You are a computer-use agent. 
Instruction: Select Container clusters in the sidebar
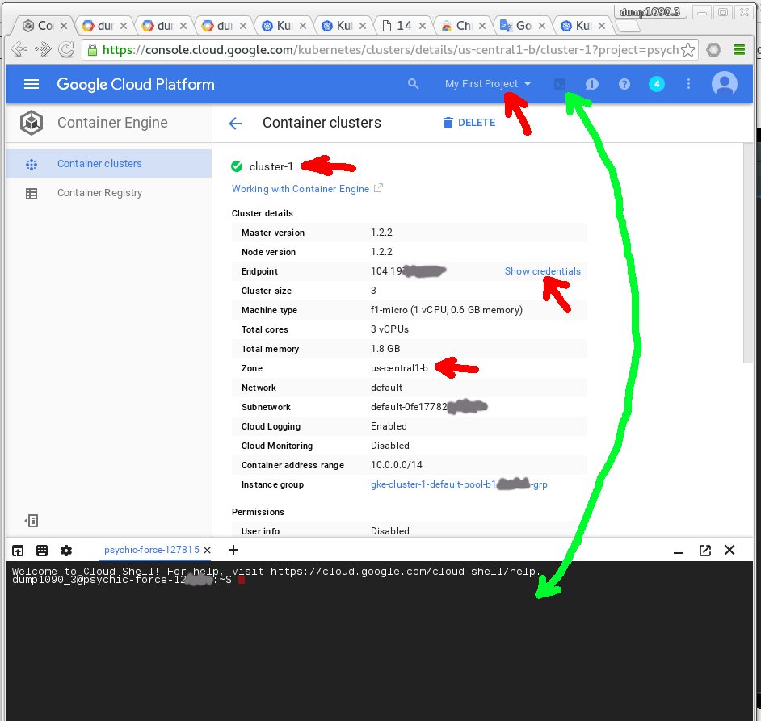click(x=109, y=164)
